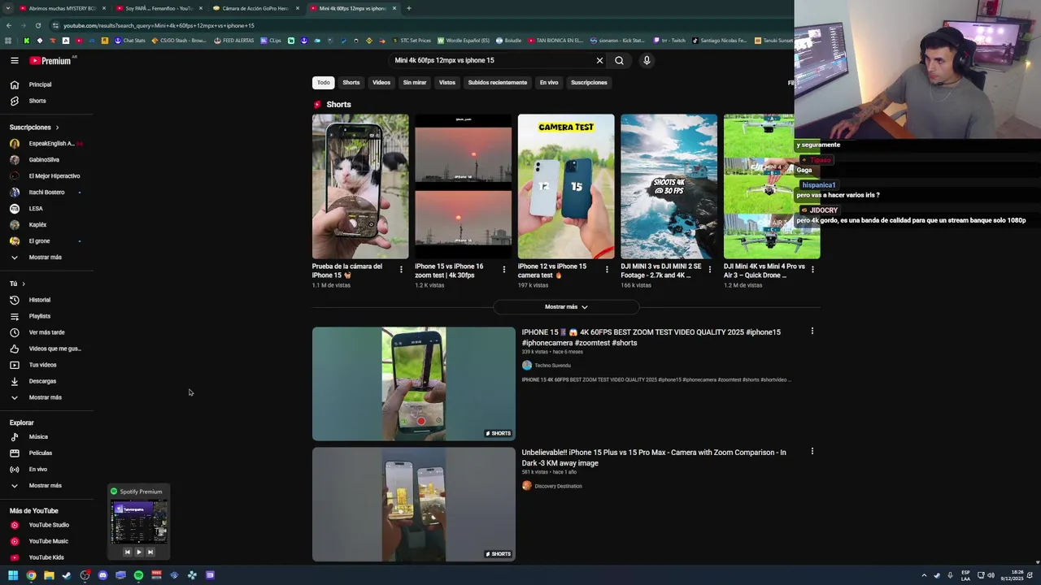
Task: Open Música under Explorar
Action: tap(38, 437)
